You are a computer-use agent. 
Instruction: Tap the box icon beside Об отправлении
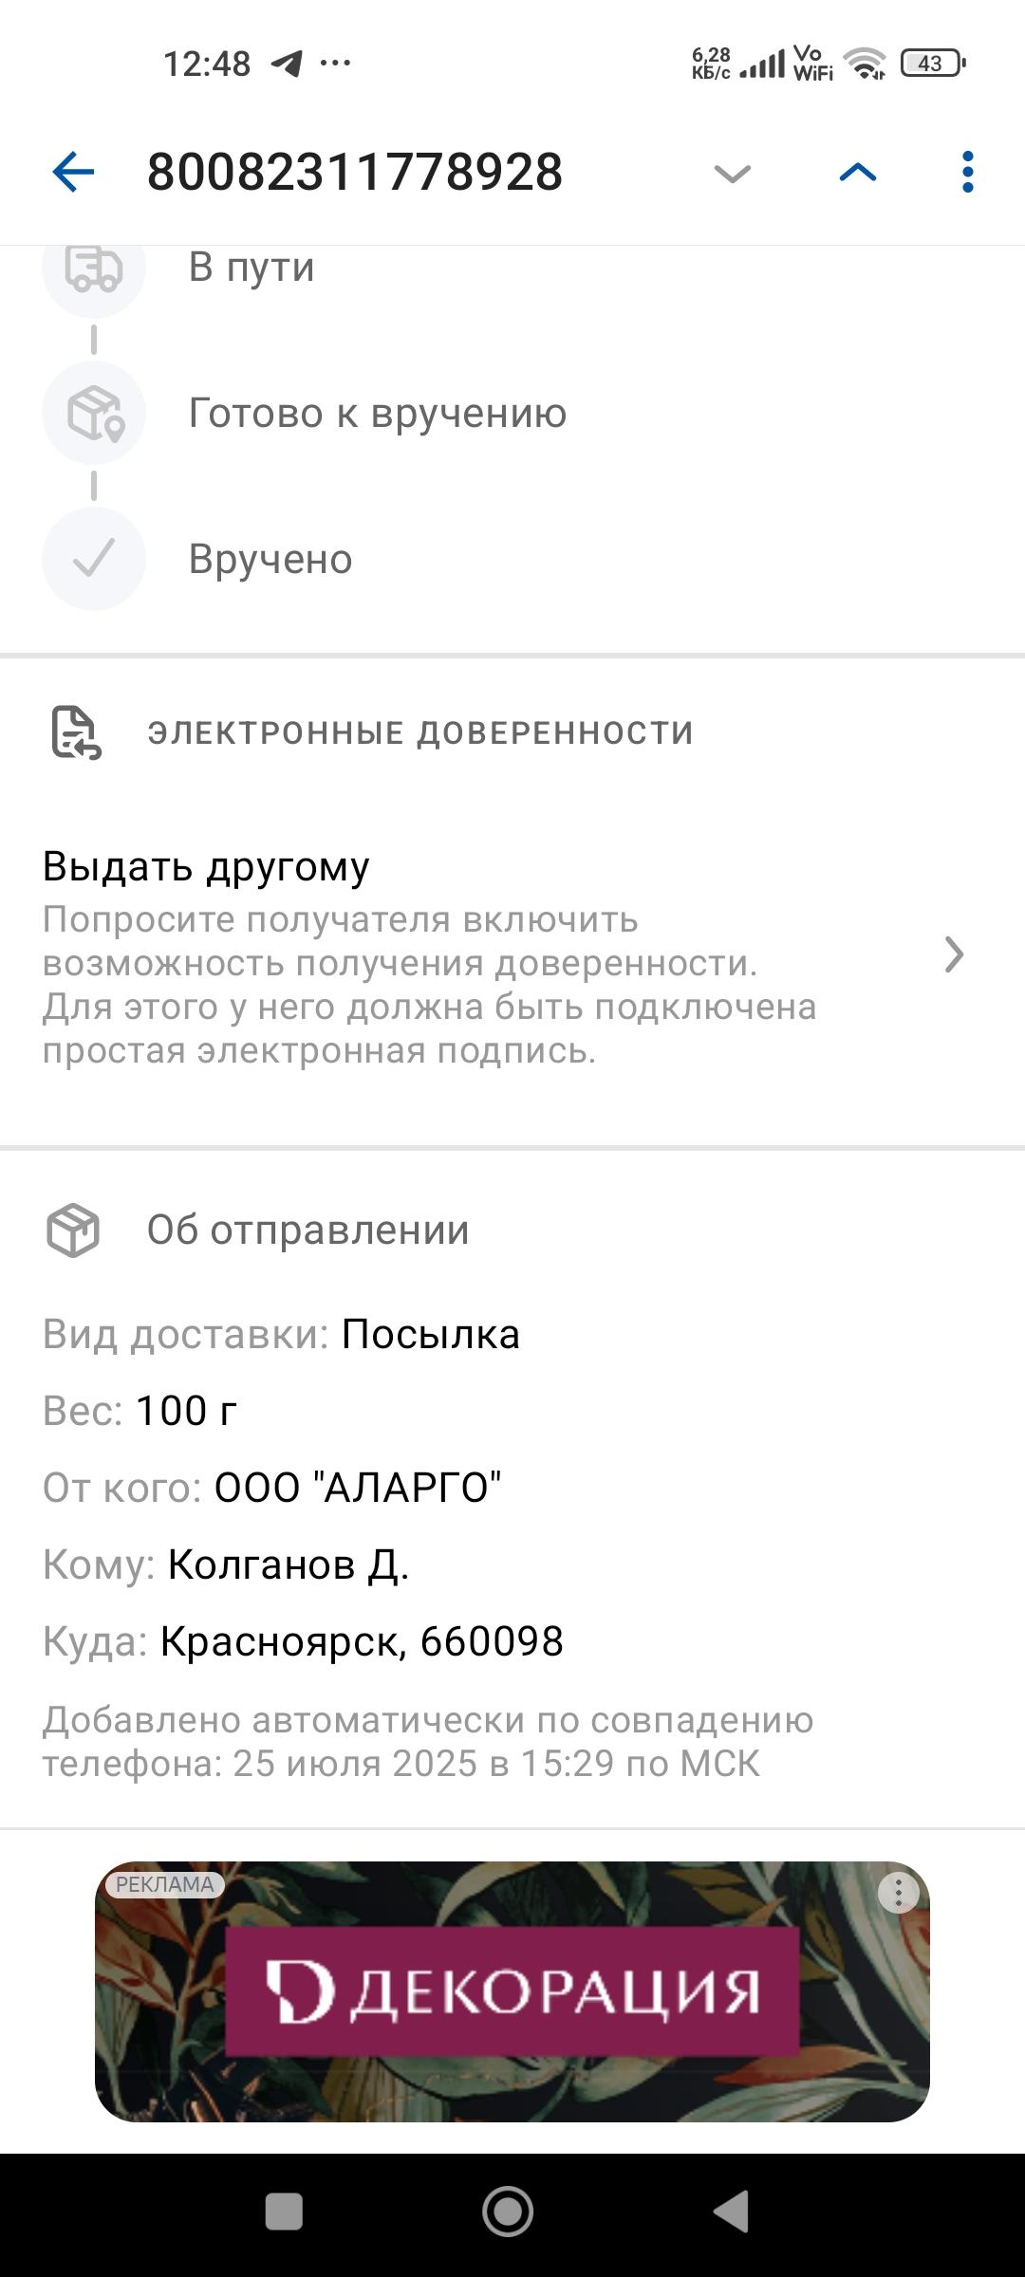point(73,1231)
